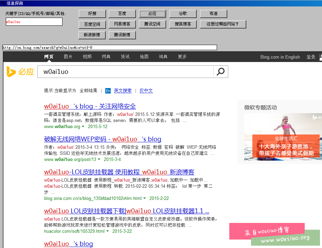Select the 网典 tab
This screenshot has width=322, height=248.
point(106,57)
